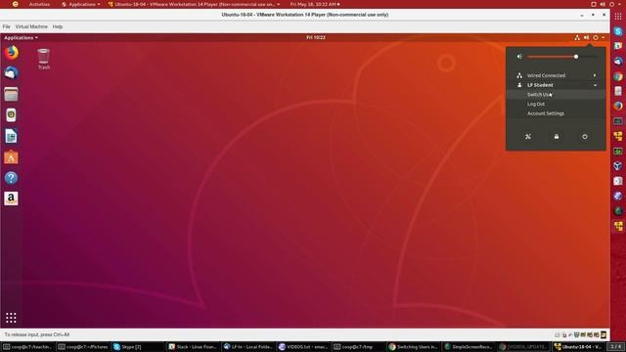The width and height of the screenshot is (626, 352).
Task: Switch to Skype [2] in taskbar
Action: click(x=138, y=347)
